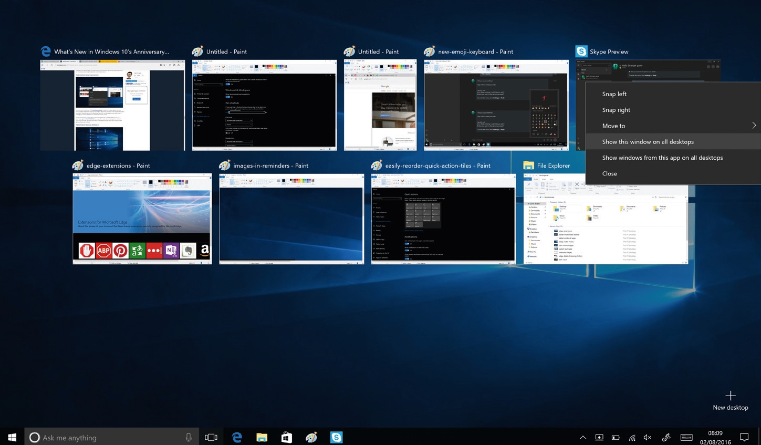The height and width of the screenshot is (445, 761).
Task: Click Close in the context menu
Action: 610,173
